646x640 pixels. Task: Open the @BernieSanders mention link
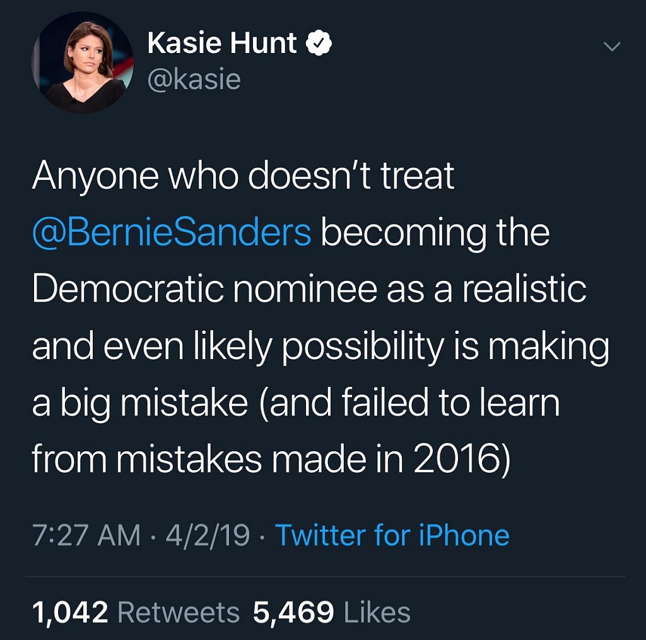pos(172,233)
